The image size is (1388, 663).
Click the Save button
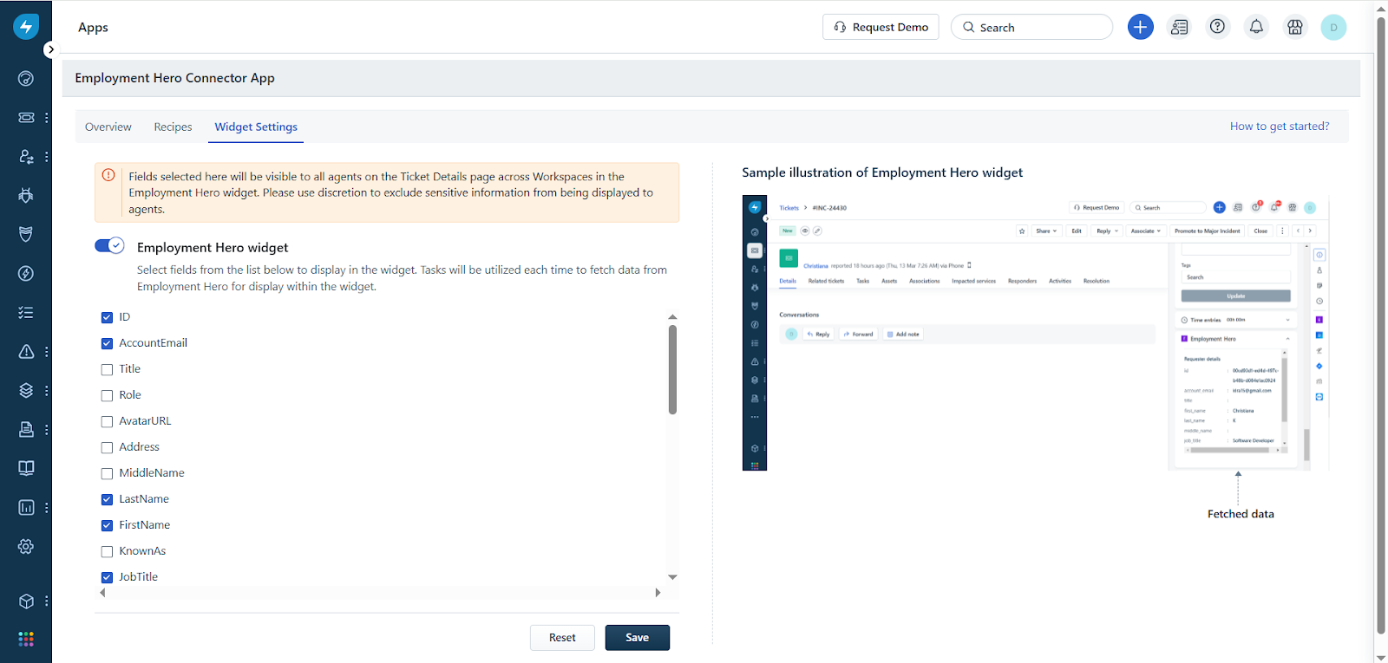(x=638, y=638)
